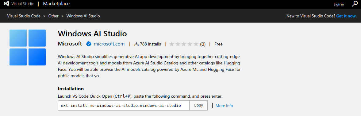Click the verified publisher badge icon
Screen dimensions: 361x116
coord(89,44)
